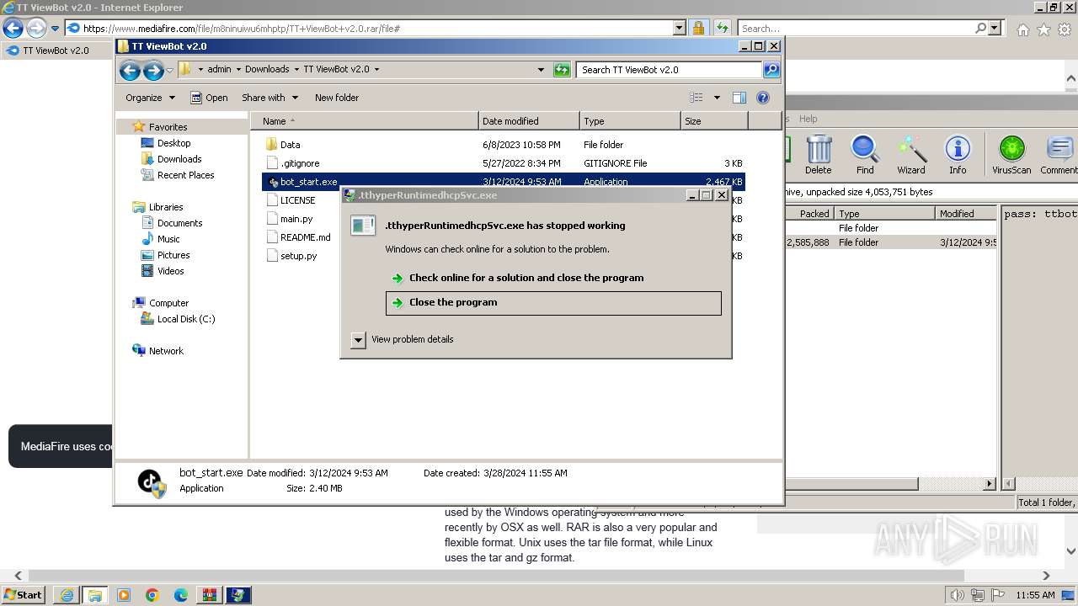Click Close the program
This screenshot has height=606, width=1078.
click(x=553, y=303)
